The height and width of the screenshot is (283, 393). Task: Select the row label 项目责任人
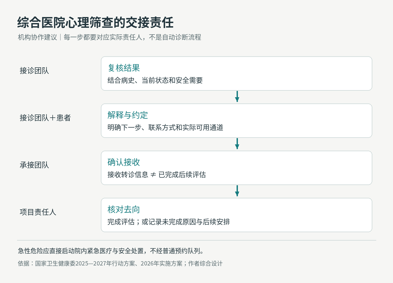tap(38, 212)
